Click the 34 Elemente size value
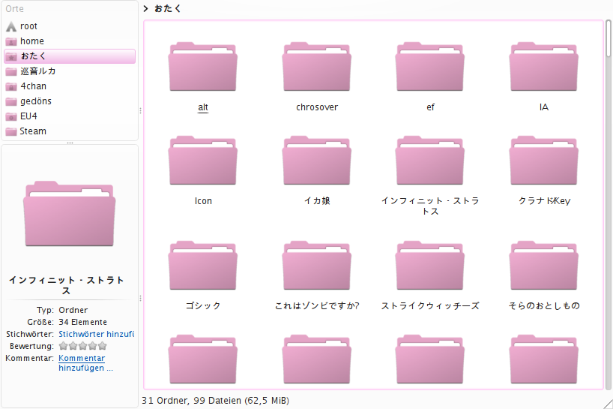Image resolution: width=613 pixels, height=409 pixels. [x=83, y=322]
